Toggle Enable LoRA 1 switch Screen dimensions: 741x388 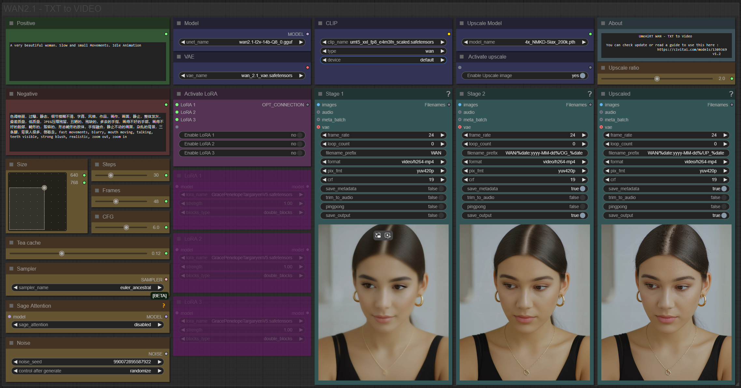(x=300, y=135)
